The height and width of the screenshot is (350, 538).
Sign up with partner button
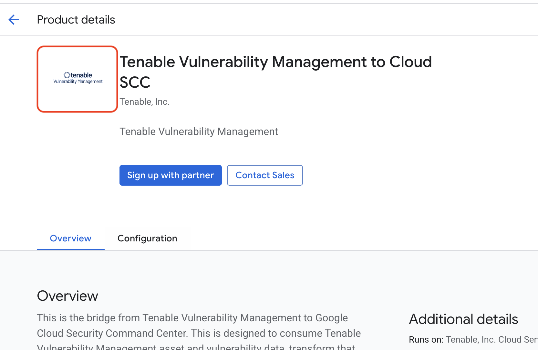171,175
